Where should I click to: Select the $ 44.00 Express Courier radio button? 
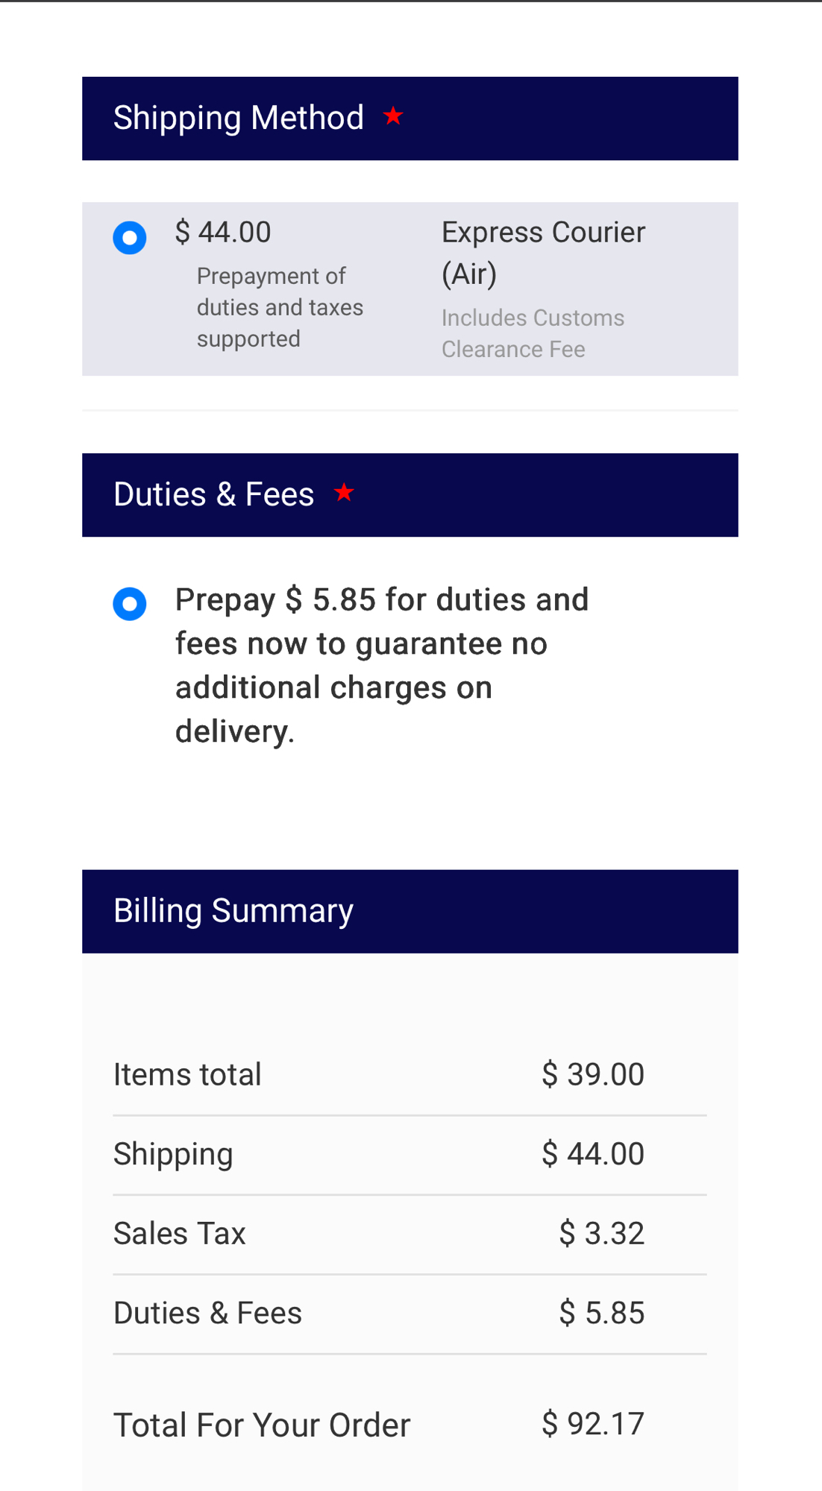[x=130, y=238]
